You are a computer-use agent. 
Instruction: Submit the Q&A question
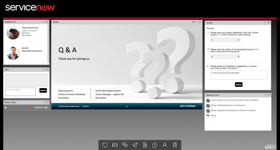pyautogui.click(x=43, y=90)
